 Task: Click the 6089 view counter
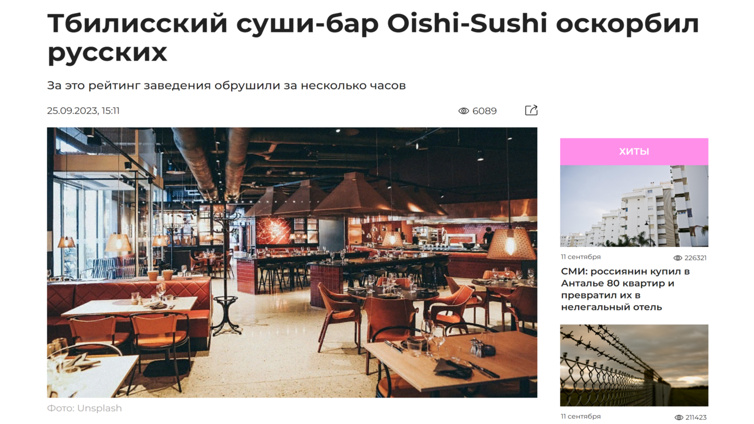point(484,111)
